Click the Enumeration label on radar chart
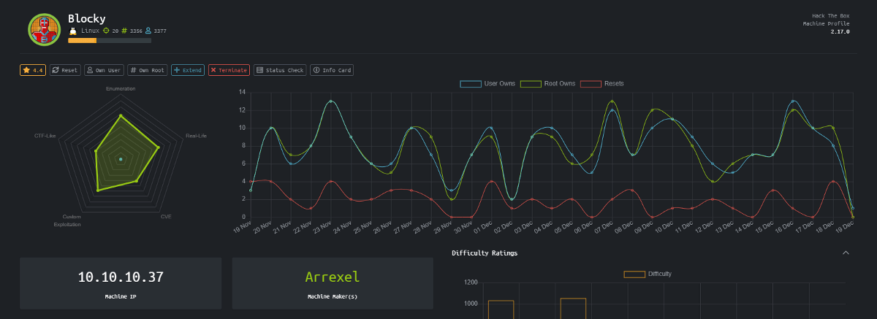This screenshot has width=877, height=319. point(121,88)
